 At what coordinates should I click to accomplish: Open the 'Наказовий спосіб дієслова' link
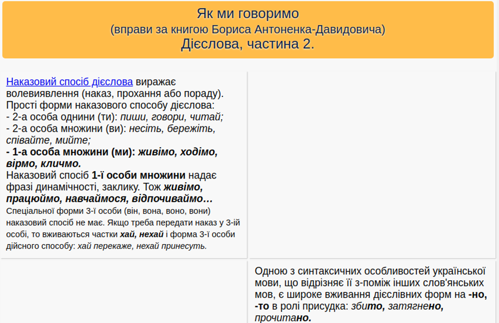coord(69,82)
